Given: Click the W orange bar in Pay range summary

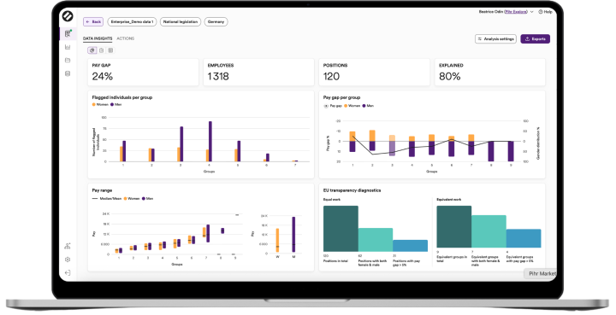Looking at the screenshot, I should [x=277, y=240].
